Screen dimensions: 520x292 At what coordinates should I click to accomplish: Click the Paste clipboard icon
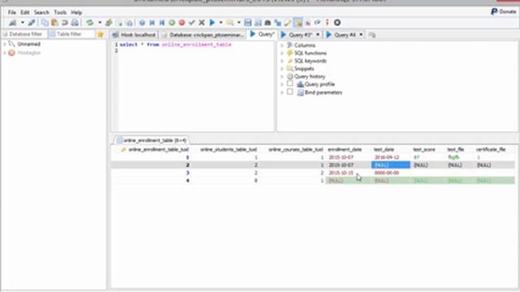pyautogui.click(x=54, y=23)
